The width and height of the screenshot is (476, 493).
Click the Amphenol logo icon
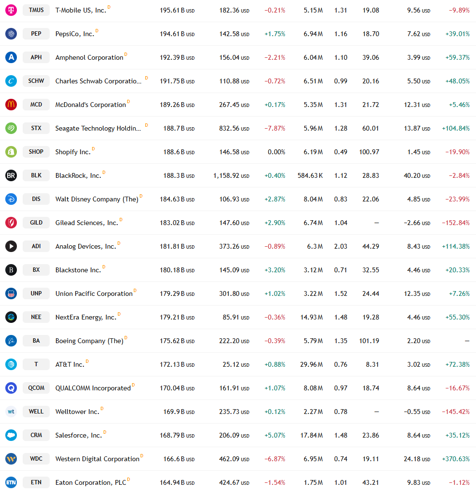point(11,57)
